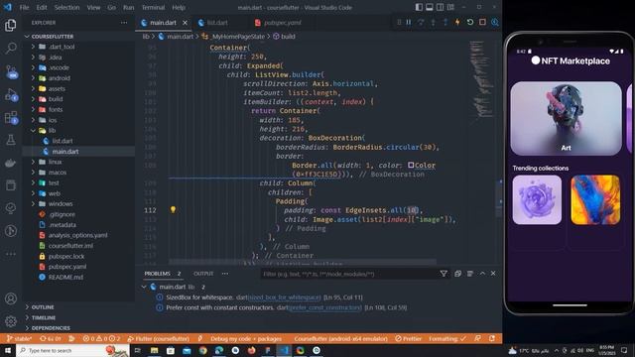Open analysis_options.yaml in the explorer
Screen dimensions: 635x357
point(77,235)
